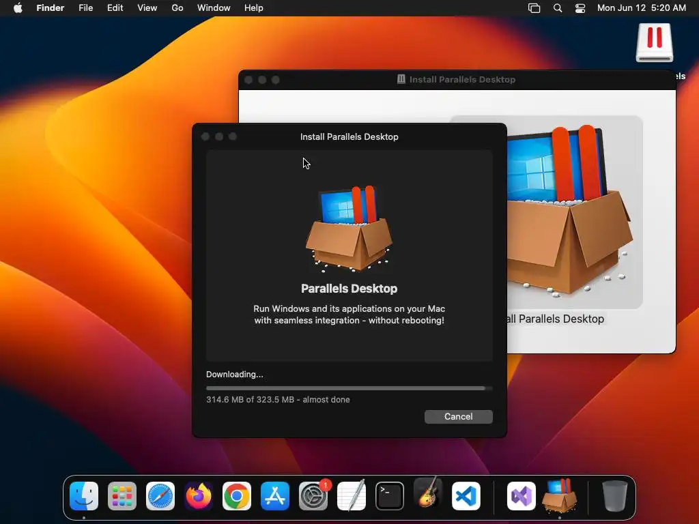Launch Visual Studio from the Dock

click(522, 496)
